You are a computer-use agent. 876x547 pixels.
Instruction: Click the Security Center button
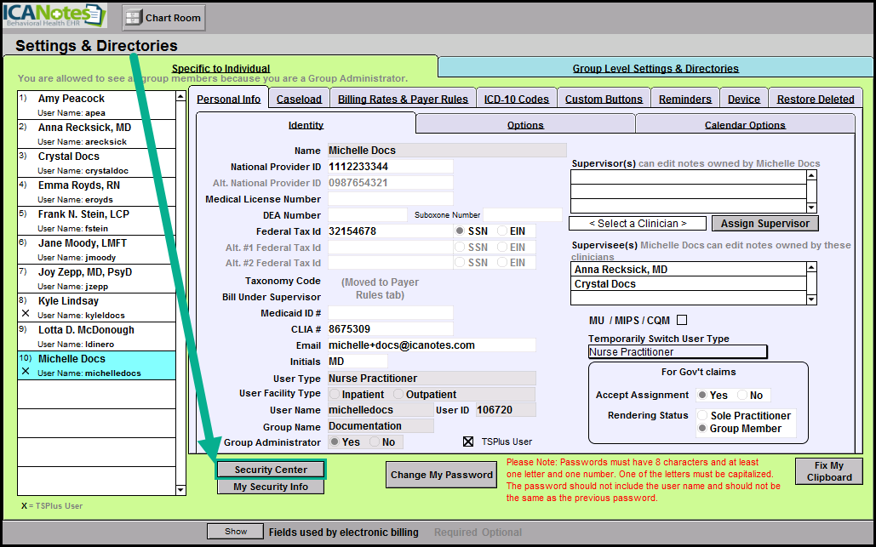[x=271, y=470]
